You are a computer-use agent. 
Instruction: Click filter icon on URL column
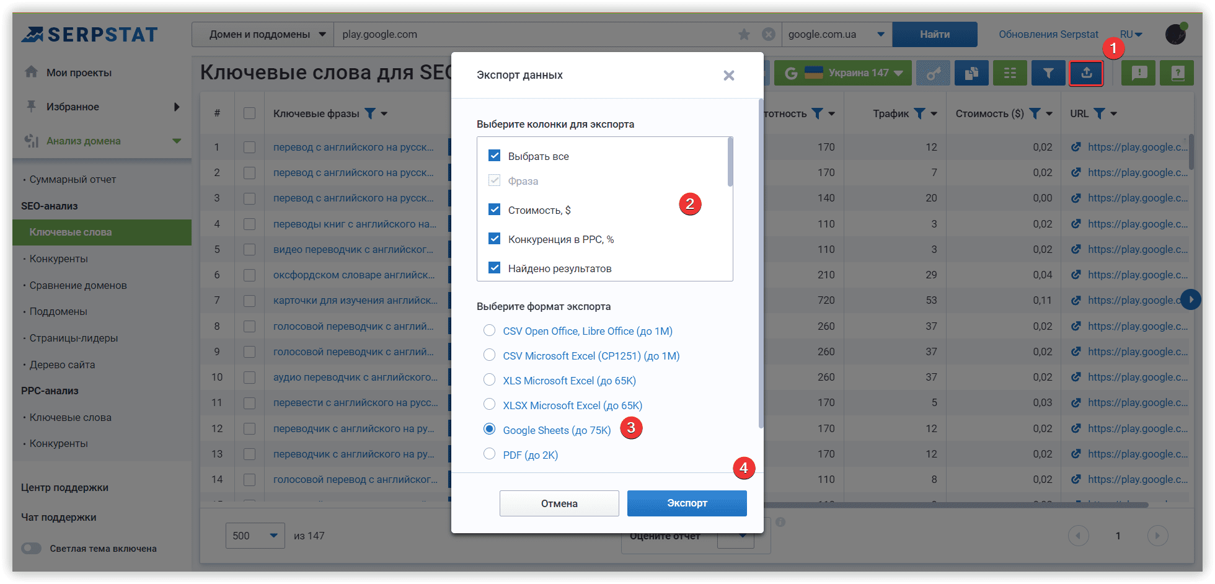click(x=1099, y=113)
